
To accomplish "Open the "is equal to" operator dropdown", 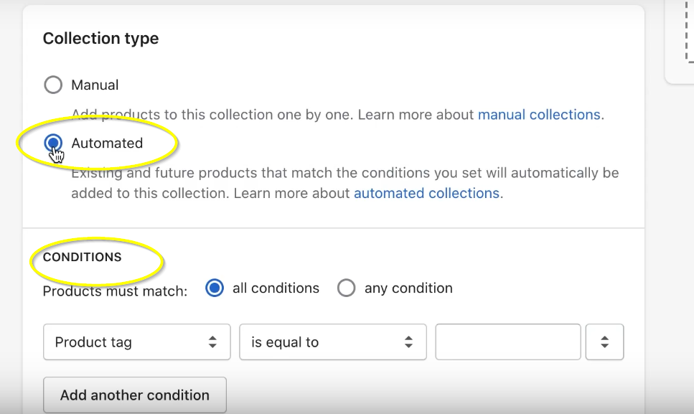I will [x=332, y=342].
